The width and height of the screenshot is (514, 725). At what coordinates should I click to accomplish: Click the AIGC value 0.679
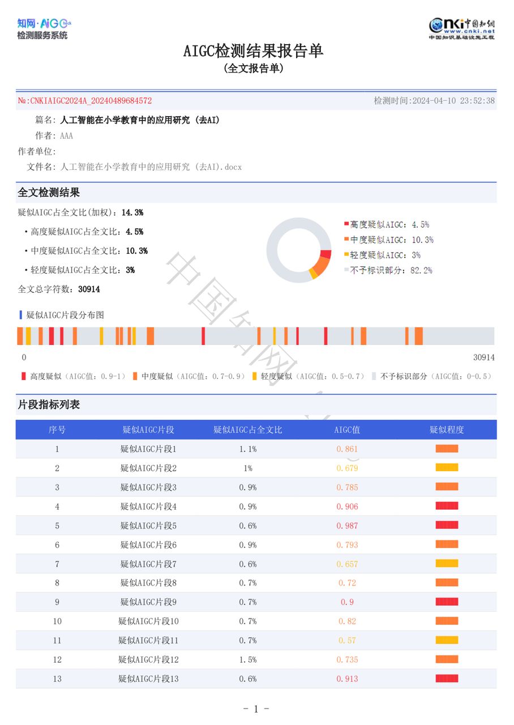[347, 468]
